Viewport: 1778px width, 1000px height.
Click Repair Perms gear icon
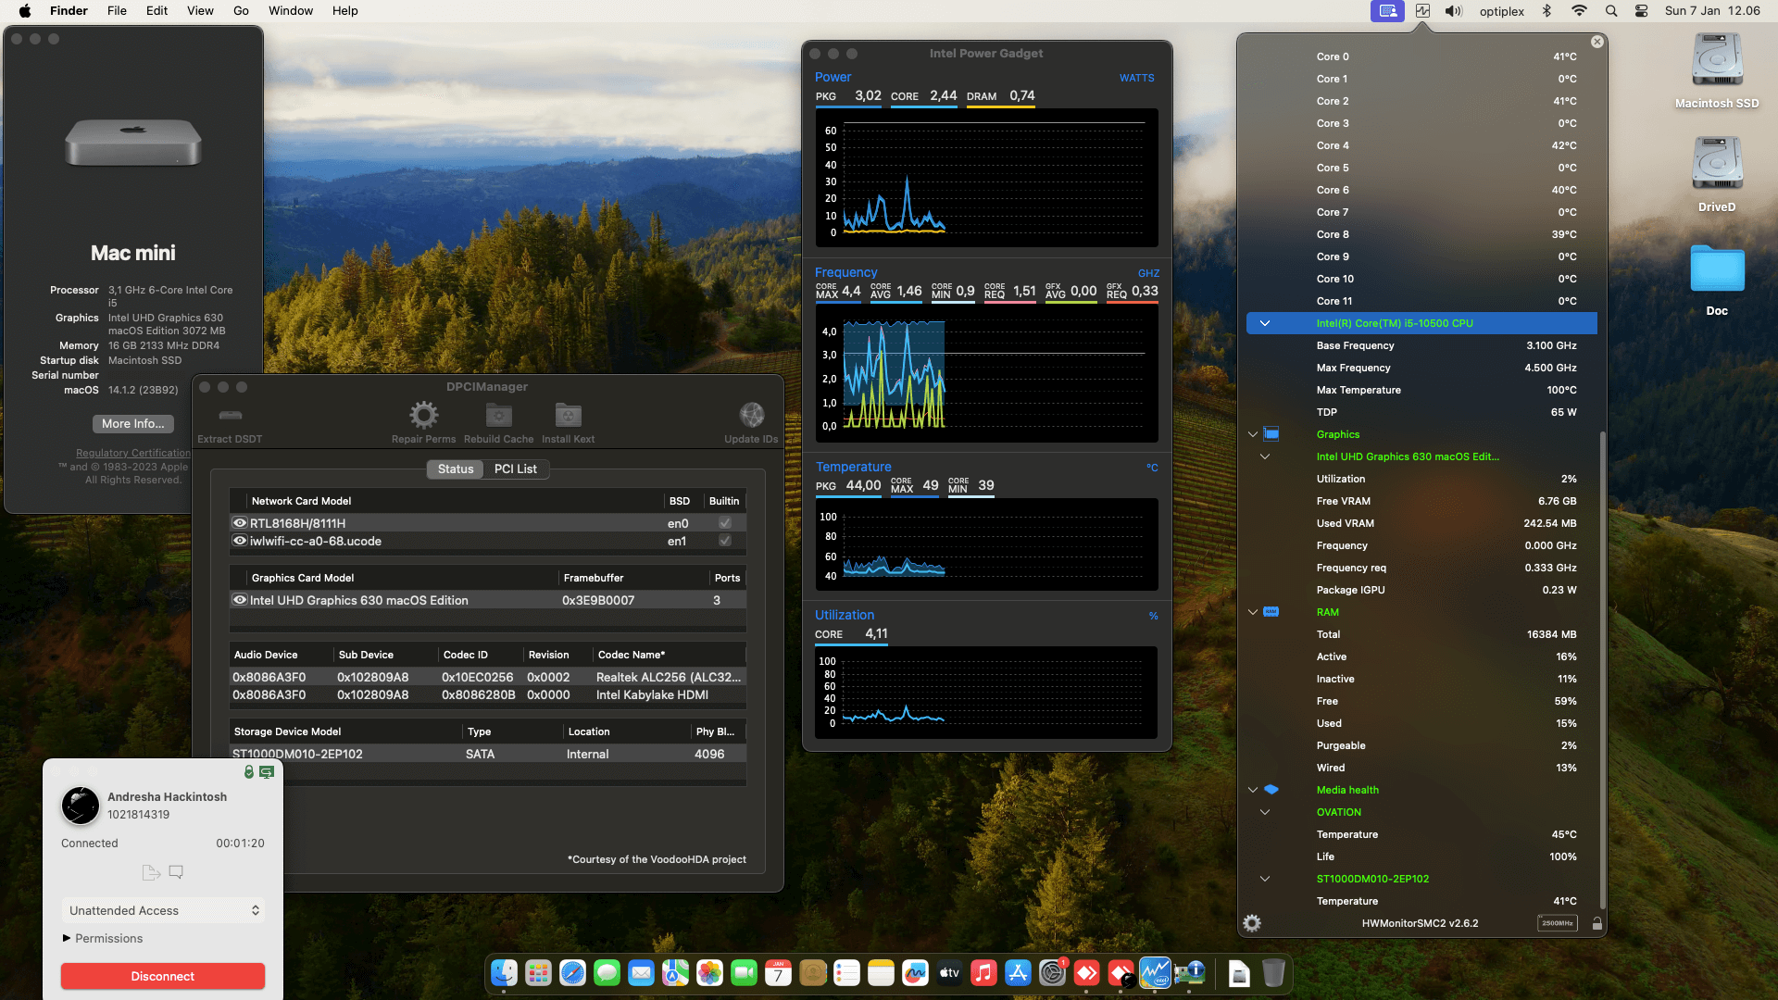coord(424,415)
